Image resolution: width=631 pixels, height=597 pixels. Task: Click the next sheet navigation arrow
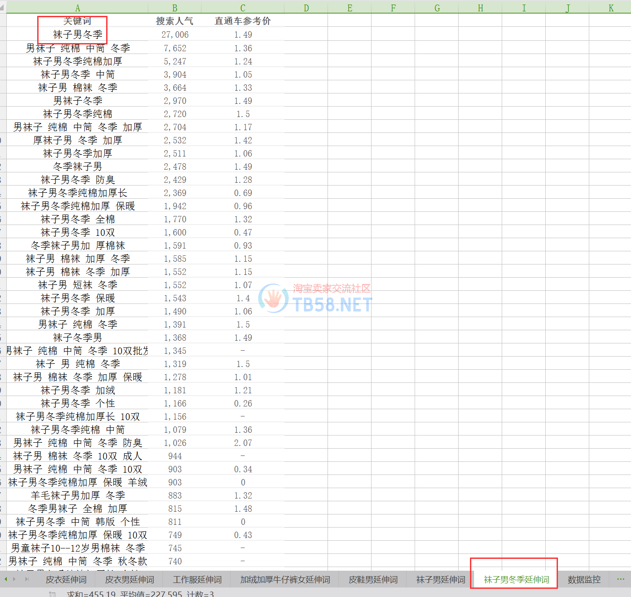click(15, 579)
